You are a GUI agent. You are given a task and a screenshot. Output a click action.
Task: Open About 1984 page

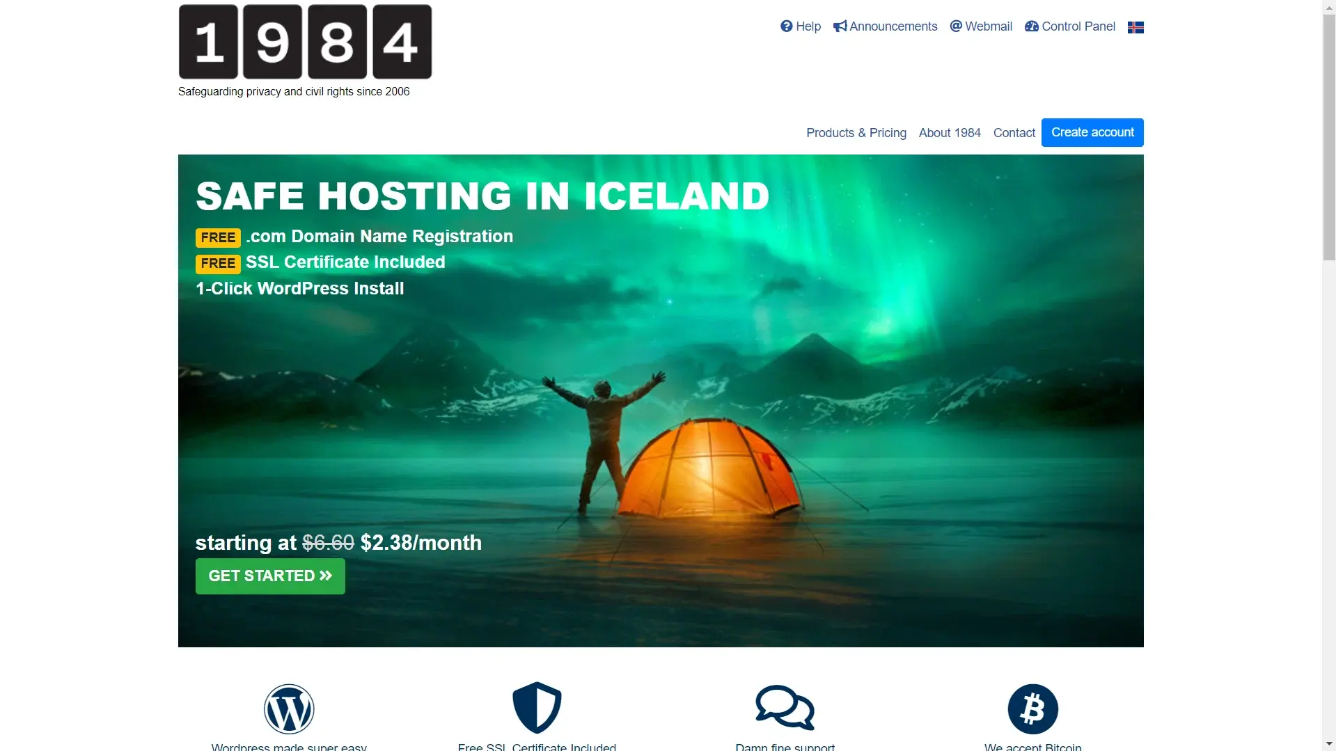(950, 133)
